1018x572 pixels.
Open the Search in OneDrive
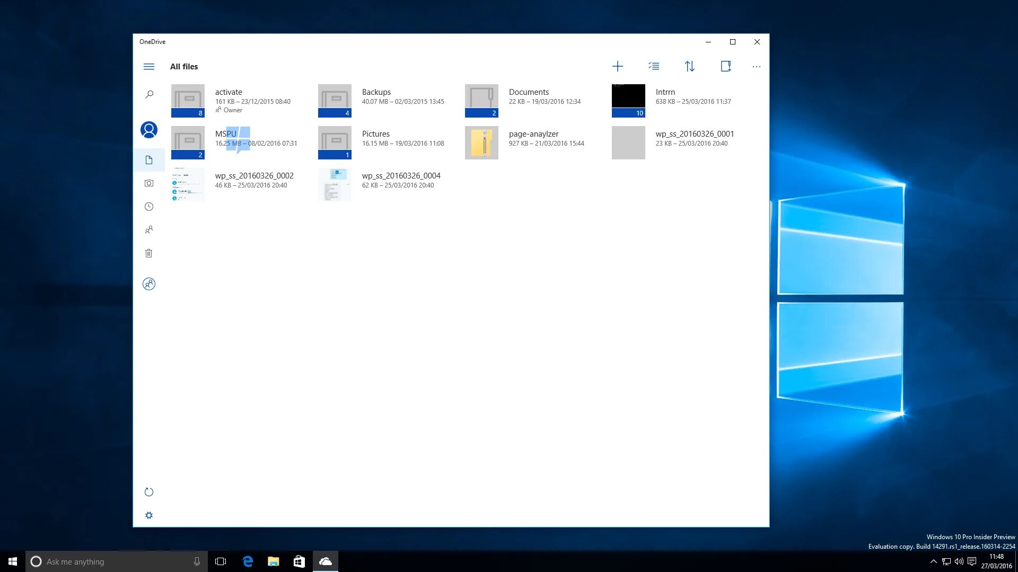pos(149,94)
